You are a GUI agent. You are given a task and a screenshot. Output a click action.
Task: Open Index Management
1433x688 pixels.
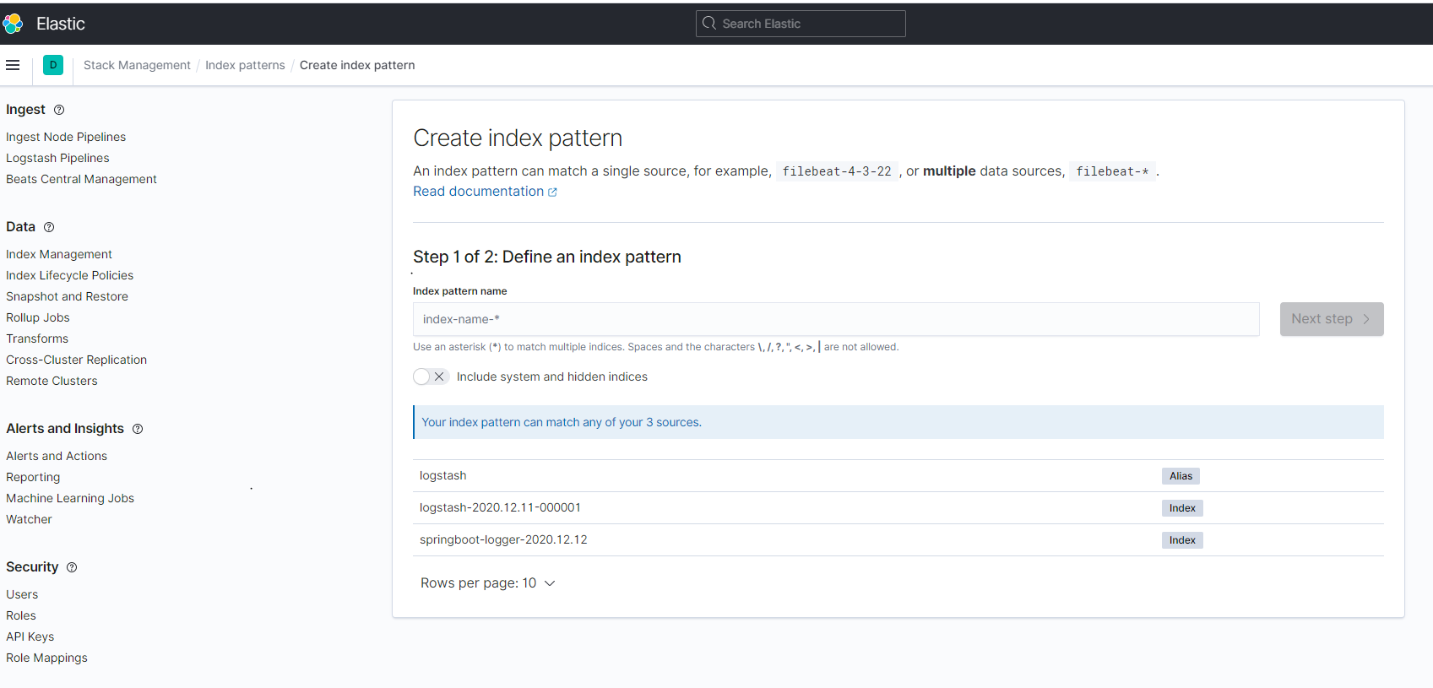click(x=59, y=254)
